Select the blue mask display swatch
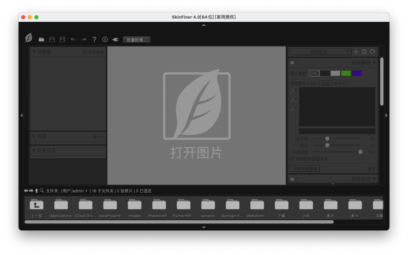 click(x=357, y=73)
